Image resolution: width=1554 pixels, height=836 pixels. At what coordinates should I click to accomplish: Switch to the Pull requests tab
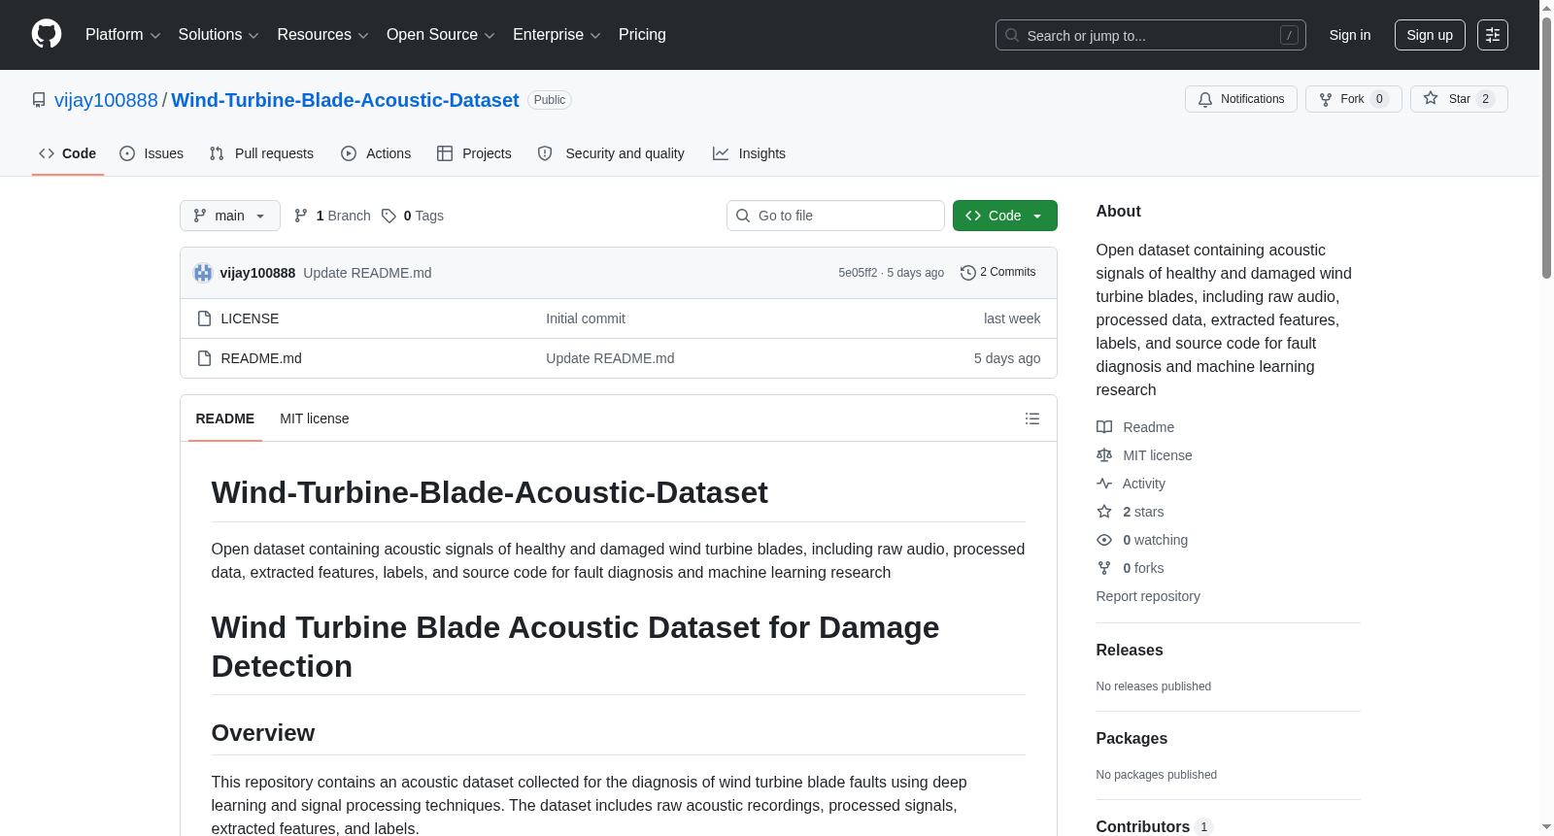[261, 153]
